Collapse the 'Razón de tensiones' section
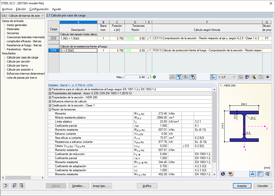This screenshot has height=196, width=275. (x=50, y=110)
